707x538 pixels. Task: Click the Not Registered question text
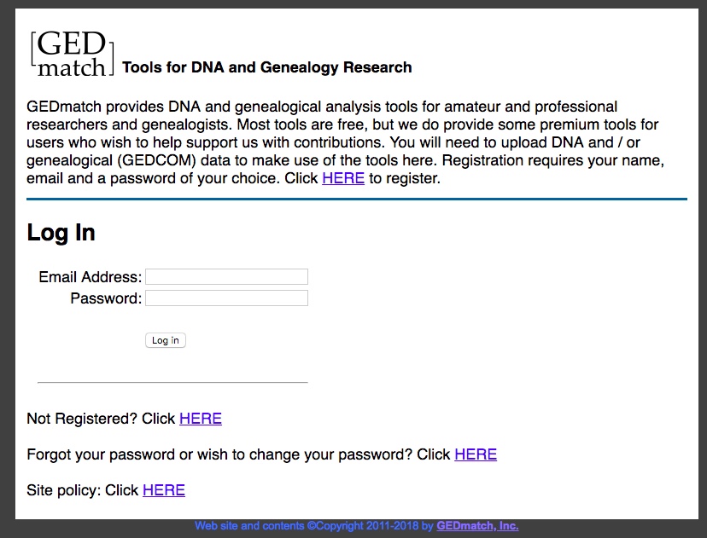(x=101, y=419)
